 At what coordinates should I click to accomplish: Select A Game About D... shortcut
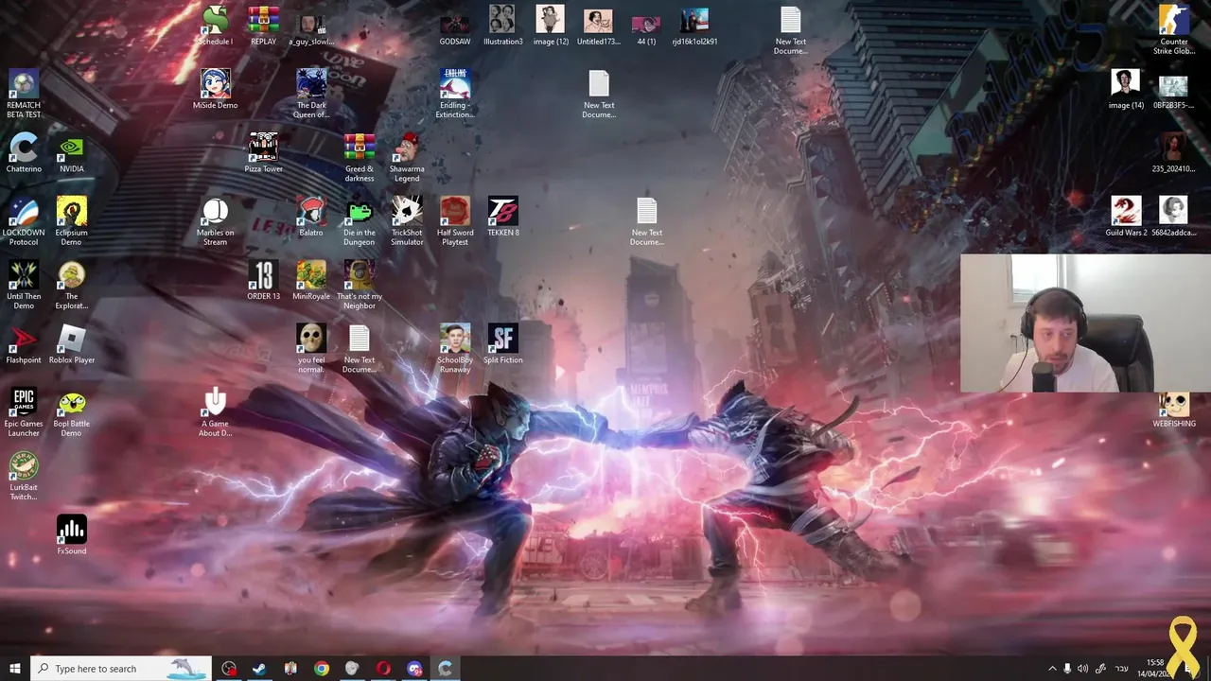point(215,410)
